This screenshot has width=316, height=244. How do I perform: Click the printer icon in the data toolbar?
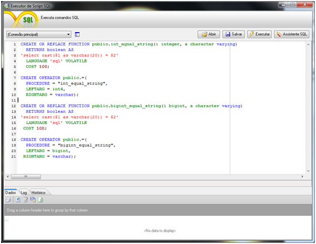click(8, 200)
